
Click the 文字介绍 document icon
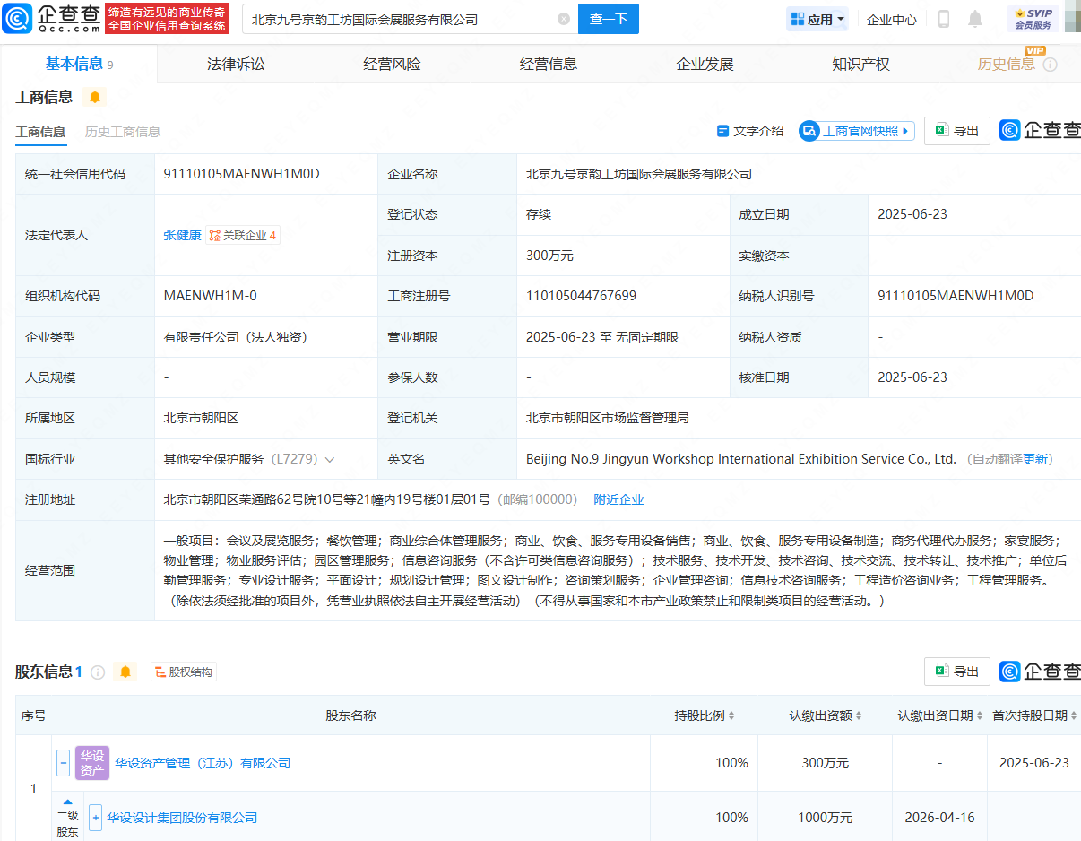point(722,131)
